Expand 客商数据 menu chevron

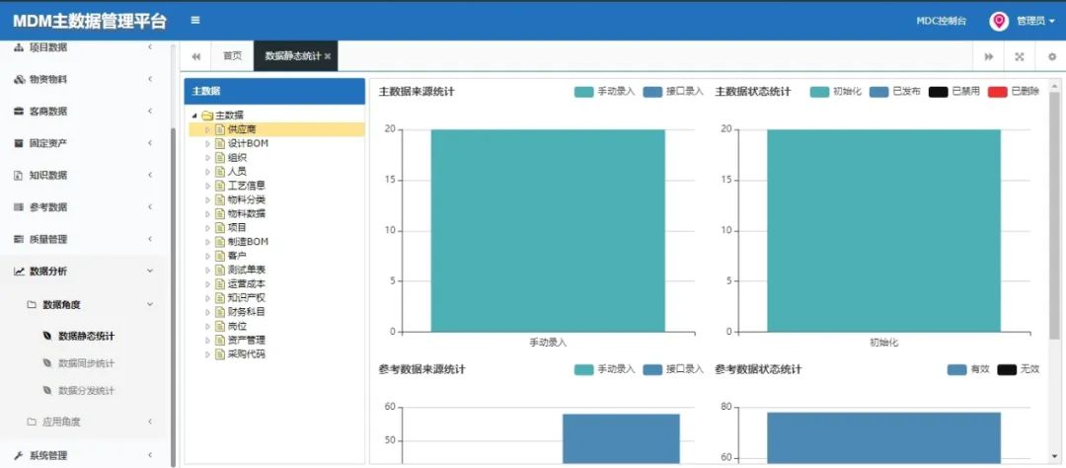pyautogui.click(x=150, y=111)
